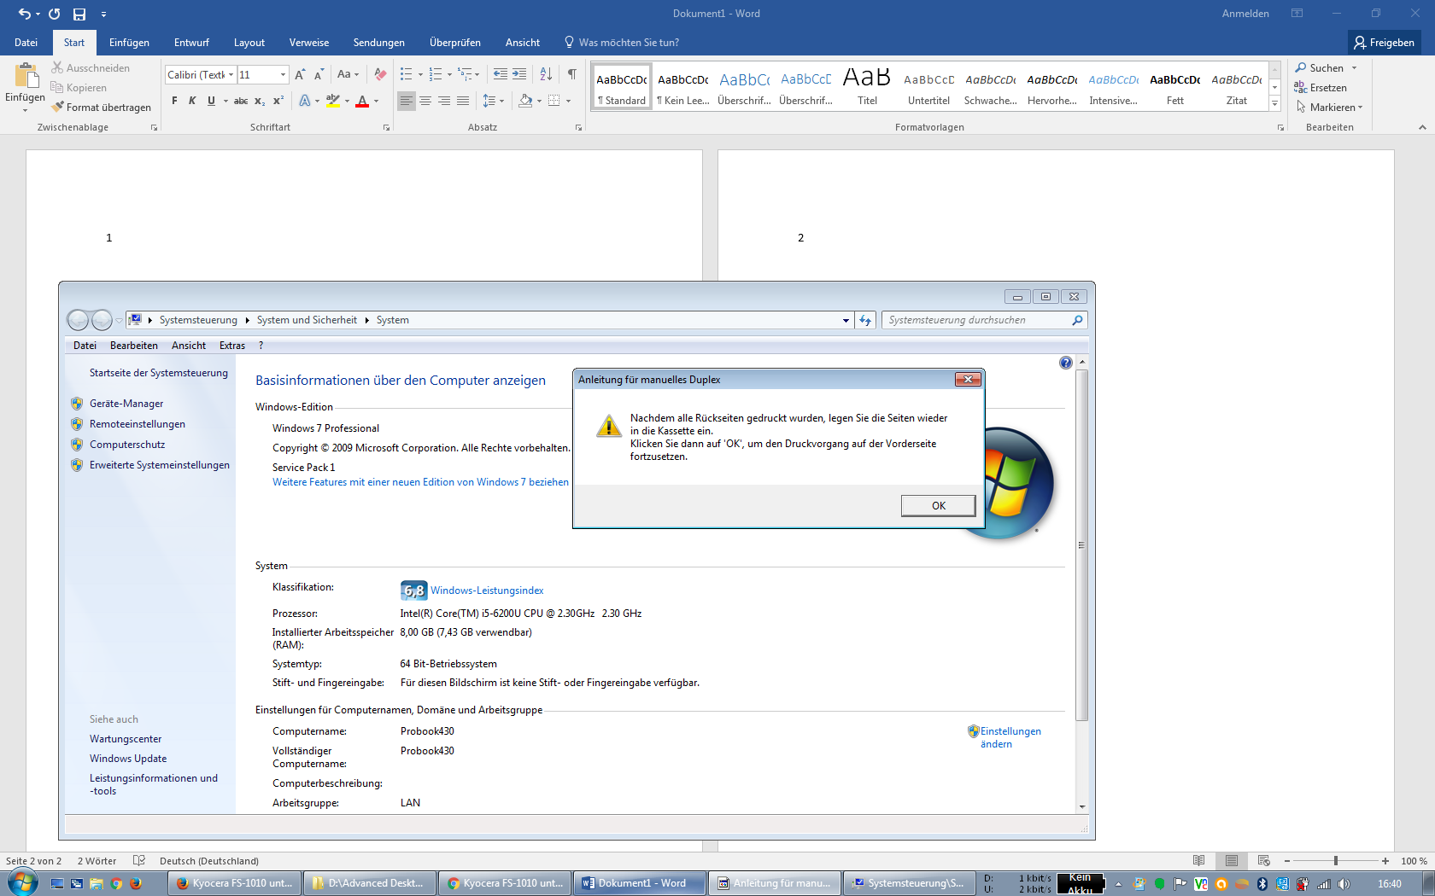This screenshot has height=896, width=1435.
Task: Open the Datei backstage tab in Word
Action: pyautogui.click(x=26, y=43)
